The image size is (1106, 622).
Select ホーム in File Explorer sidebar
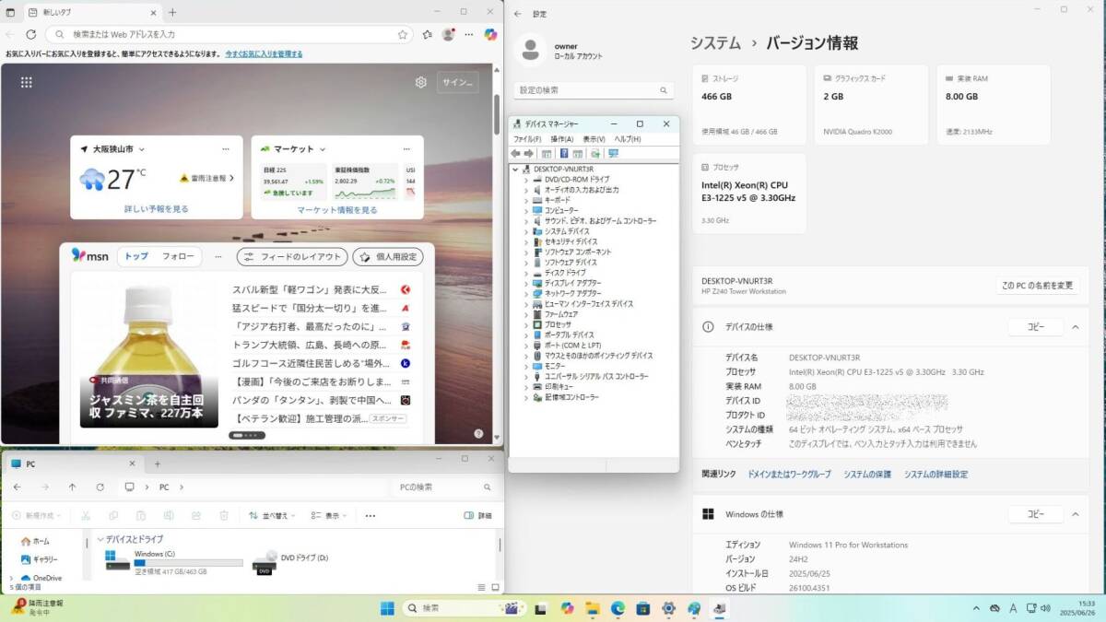coord(34,541)
